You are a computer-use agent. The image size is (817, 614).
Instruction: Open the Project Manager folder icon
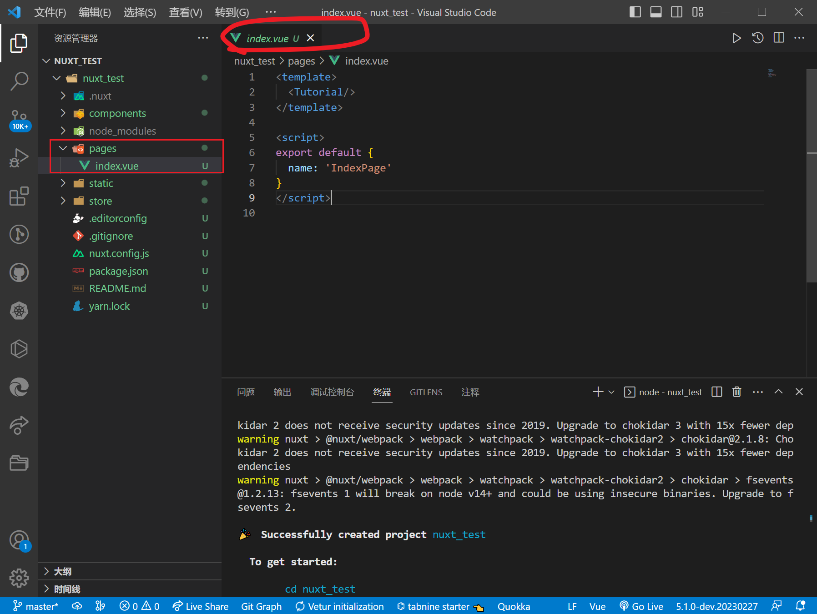[x=19, y=463]
